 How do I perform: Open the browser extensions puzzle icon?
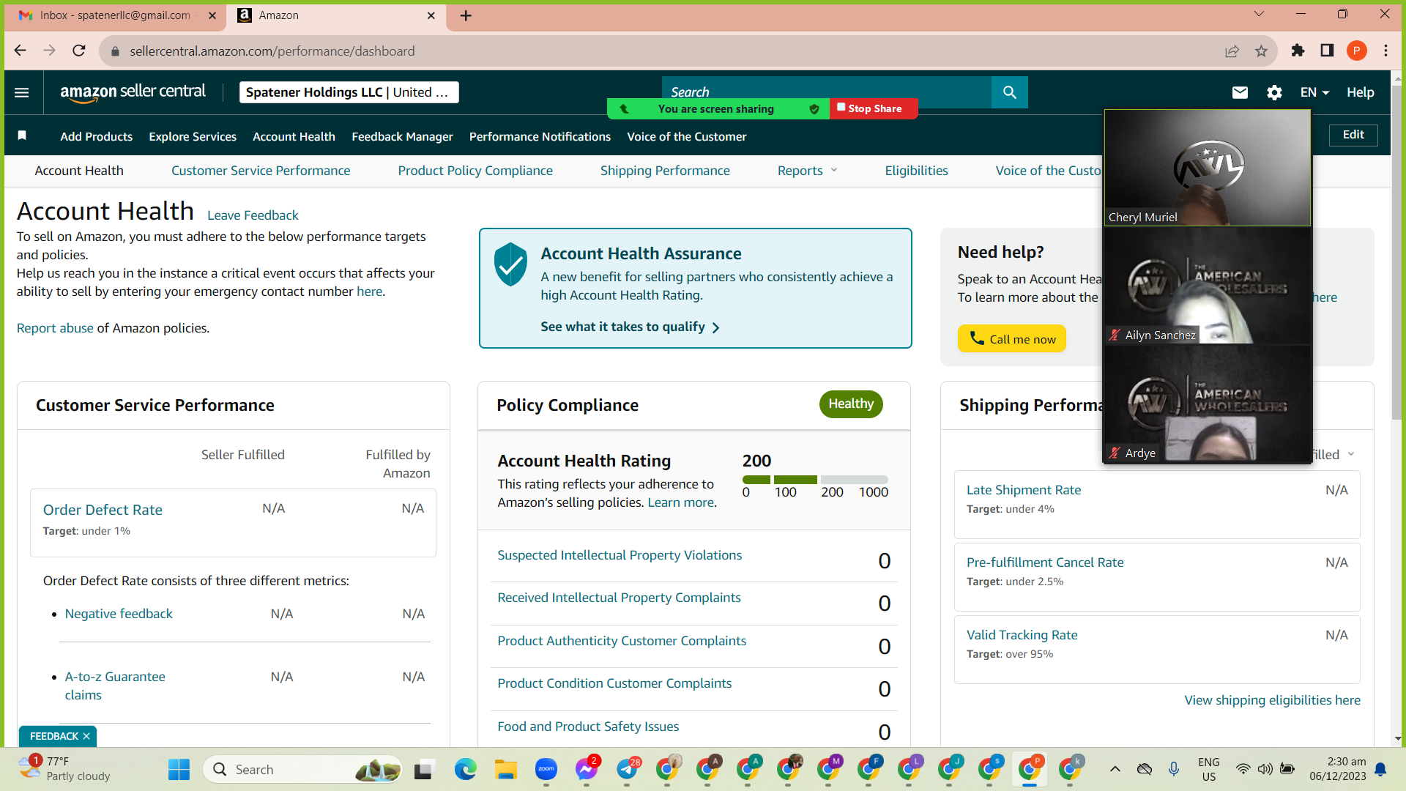coord(1298,51)
